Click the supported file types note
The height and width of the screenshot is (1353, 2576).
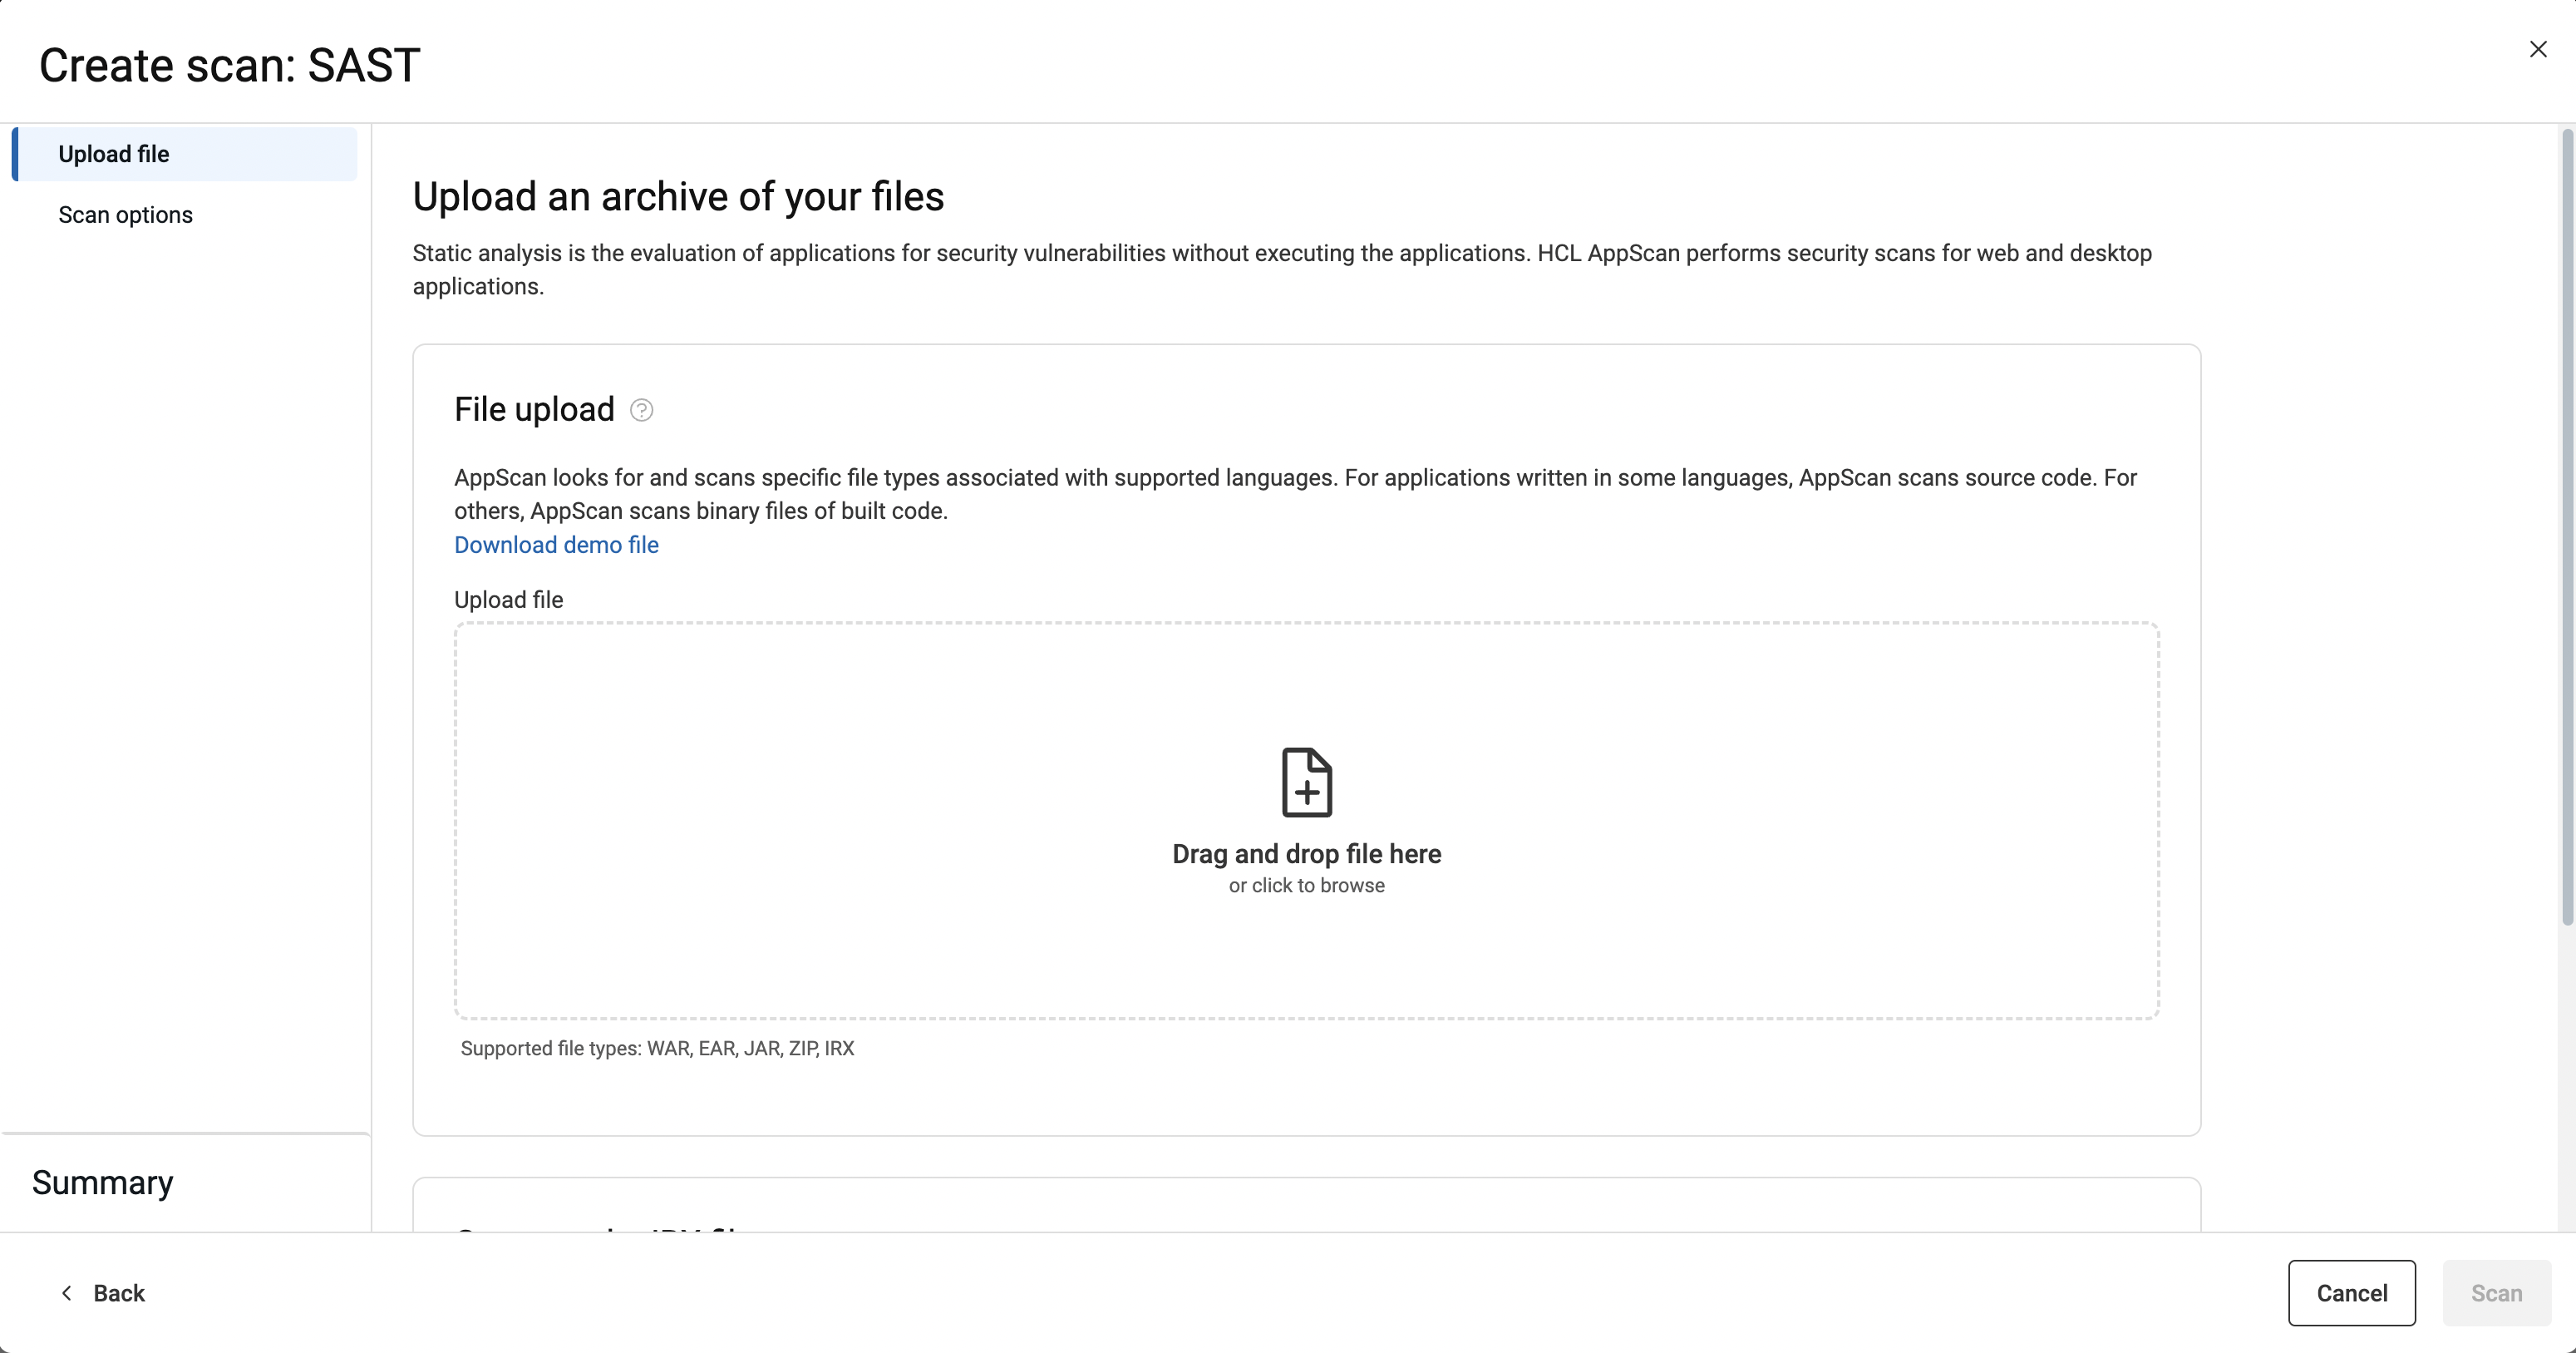657,1049
